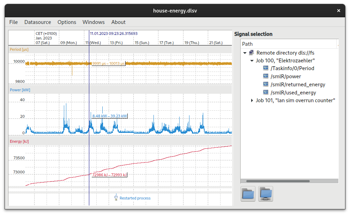Open the Datasource menu
This screenshot has width=350, height=215.
[37, 22]
